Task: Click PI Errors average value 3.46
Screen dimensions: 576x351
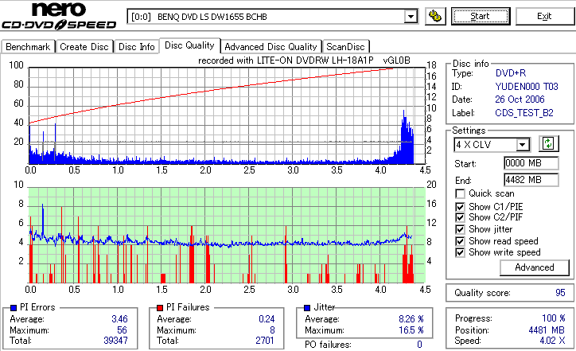Action: click(x=119, y=319)
